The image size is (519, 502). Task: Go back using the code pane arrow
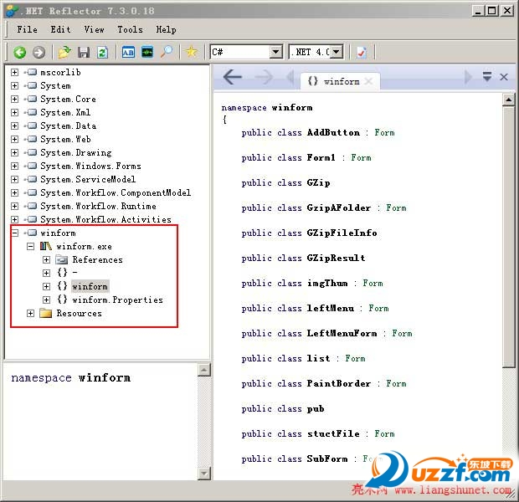click(x=233, y=77)
